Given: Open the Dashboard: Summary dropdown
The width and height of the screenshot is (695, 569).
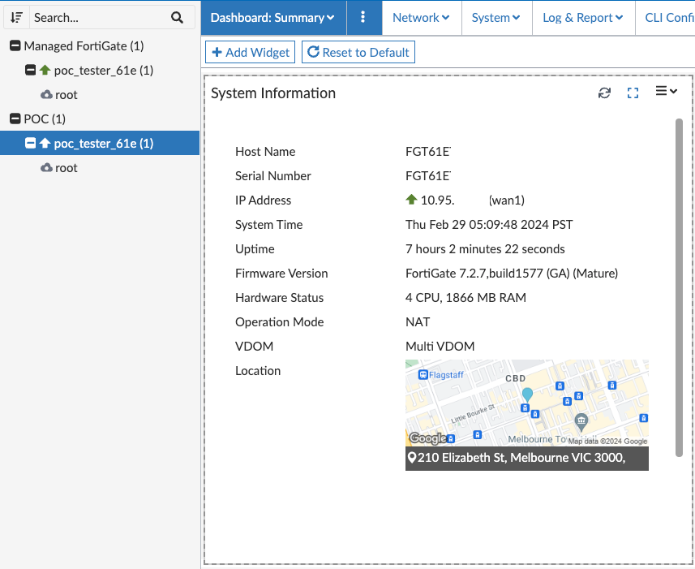Looking at the screenshot, I should coord(273,17).
